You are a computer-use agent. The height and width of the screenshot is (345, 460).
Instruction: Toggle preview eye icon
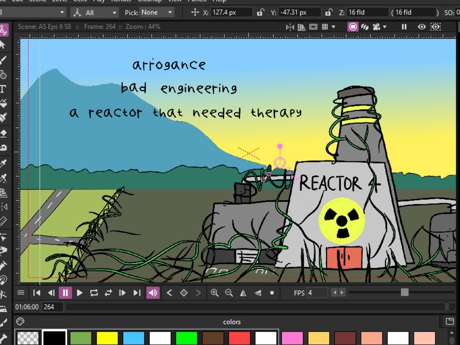click(421, 27)
